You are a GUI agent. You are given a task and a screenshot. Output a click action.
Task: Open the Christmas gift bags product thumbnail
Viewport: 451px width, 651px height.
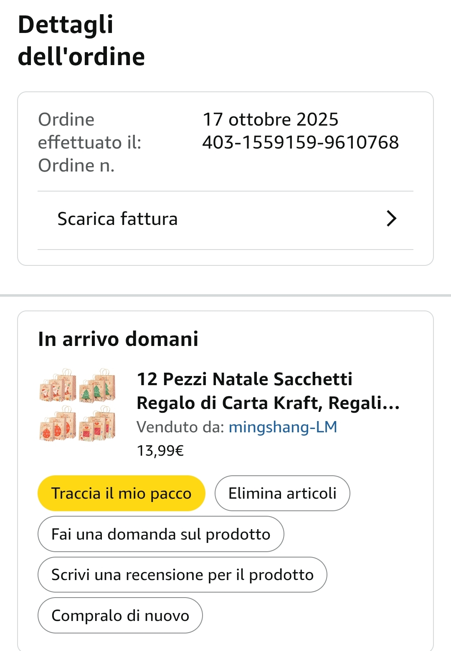(77, 405)
